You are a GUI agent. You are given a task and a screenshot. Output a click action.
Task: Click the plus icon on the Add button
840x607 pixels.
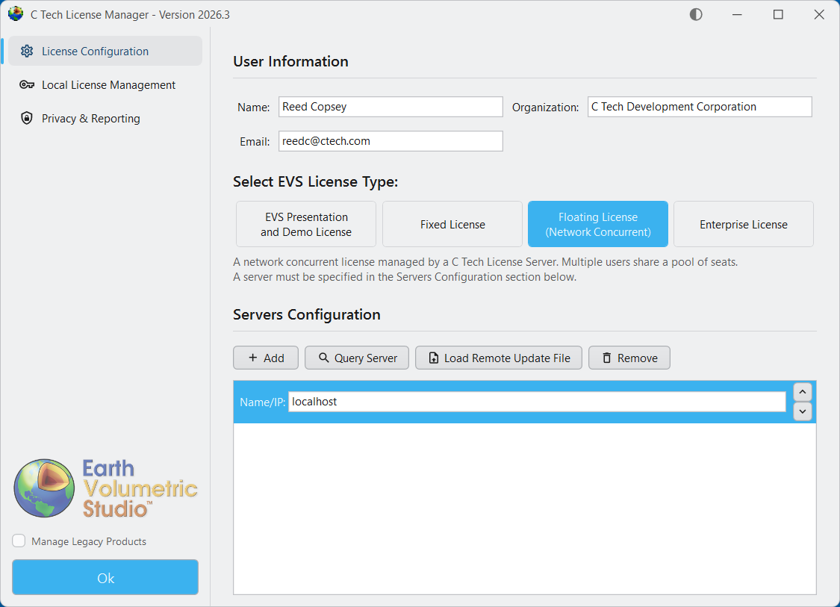pos(253,358)
